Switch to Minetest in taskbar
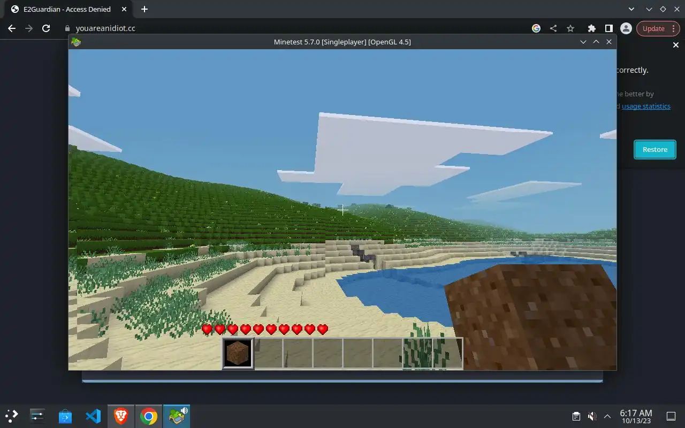 [x=177, y=416]
